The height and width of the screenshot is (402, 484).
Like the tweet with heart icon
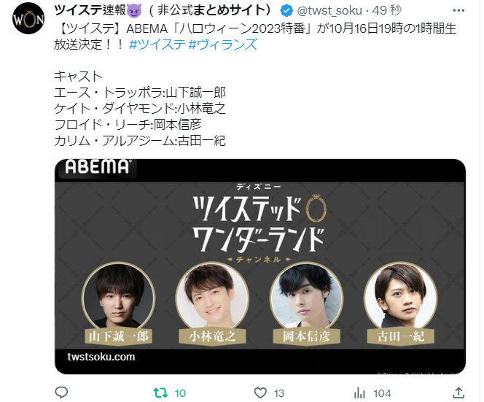point(260,393)
